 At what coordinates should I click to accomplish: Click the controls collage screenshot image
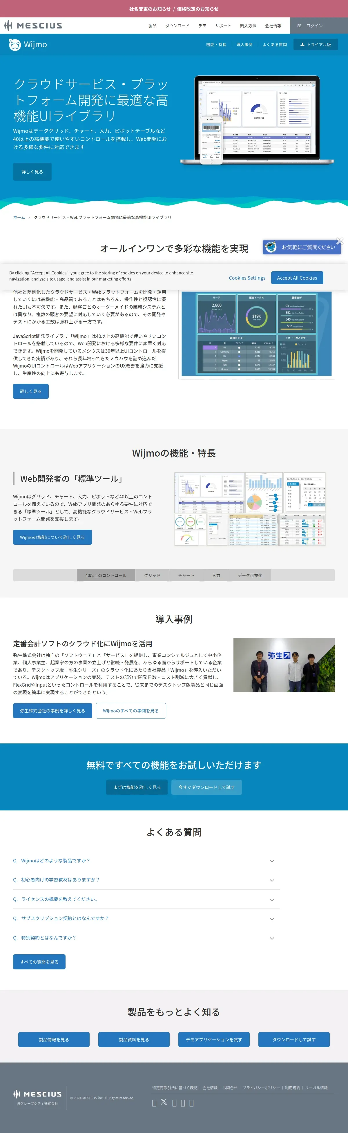click(250, 509)
